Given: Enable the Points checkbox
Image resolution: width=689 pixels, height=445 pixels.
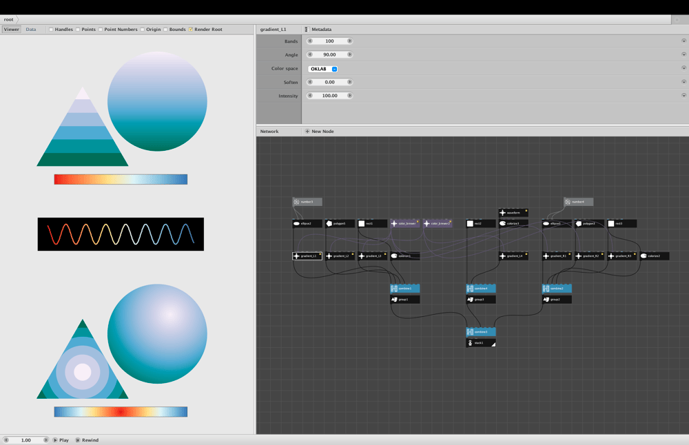Looking at the screenshot, I should 78,30.
